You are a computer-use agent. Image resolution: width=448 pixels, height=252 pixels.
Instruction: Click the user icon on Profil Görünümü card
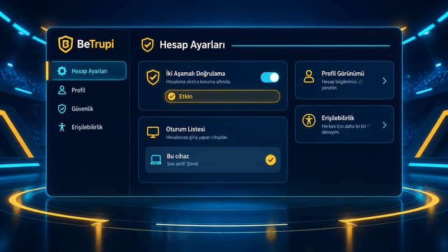309,77
